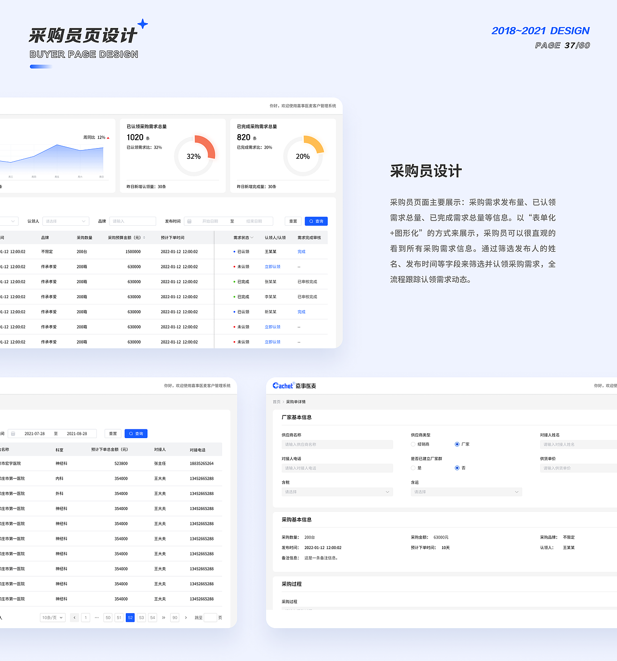This screenshot has height=661, width=617.
Task: Click the 对接人电话 input field
Action: pos(337,468)
